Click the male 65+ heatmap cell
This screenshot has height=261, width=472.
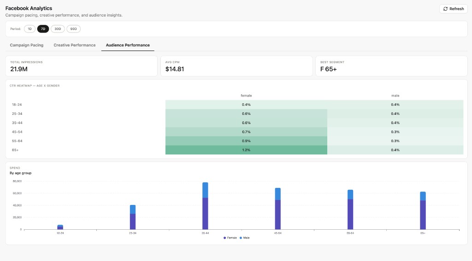click(395, 150)
